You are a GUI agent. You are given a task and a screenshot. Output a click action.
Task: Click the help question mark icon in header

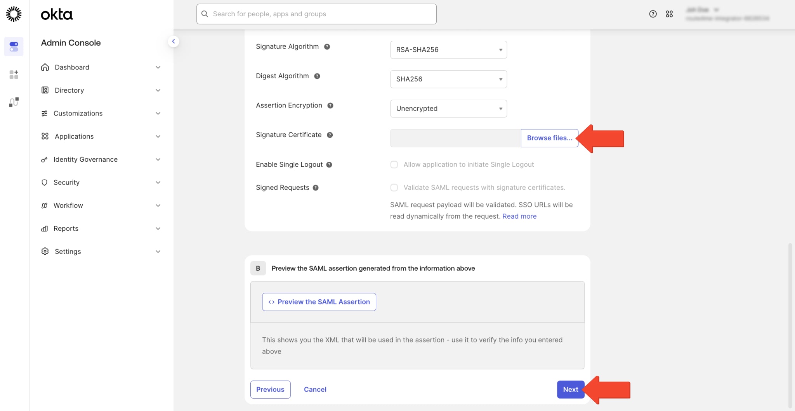pyautogui.click(x=653, y=14)
